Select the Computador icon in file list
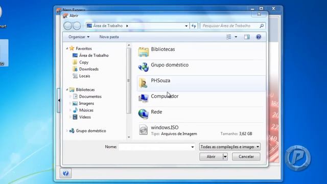 tap(144, 98)
